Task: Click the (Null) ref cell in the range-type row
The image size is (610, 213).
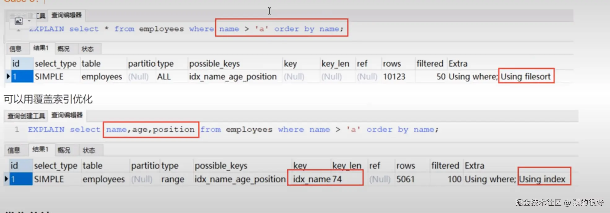Action: point(379,179)
